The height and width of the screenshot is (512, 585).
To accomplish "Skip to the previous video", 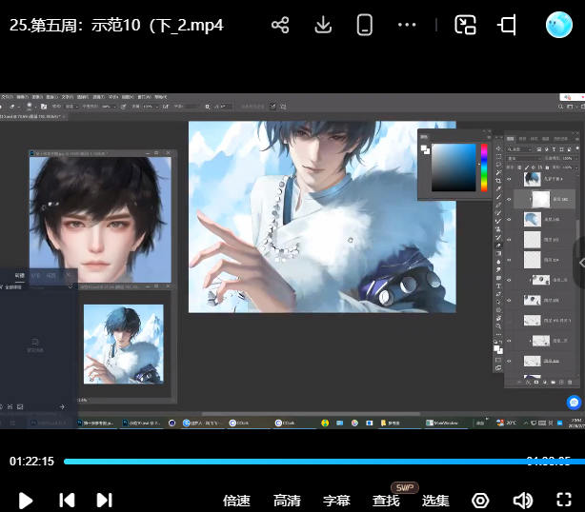I will pyautogui.click(x=67, y=500).
